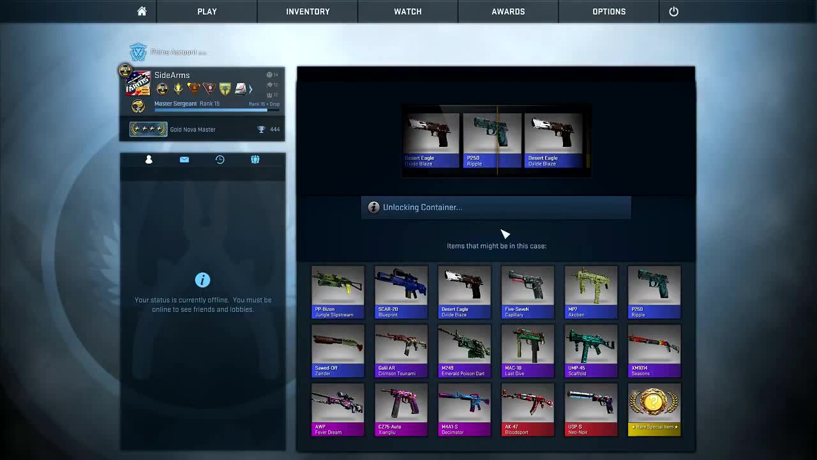Open the AWARDS menu
The height and width of the screenshot is (460, 817).
[x=508, y=11]
